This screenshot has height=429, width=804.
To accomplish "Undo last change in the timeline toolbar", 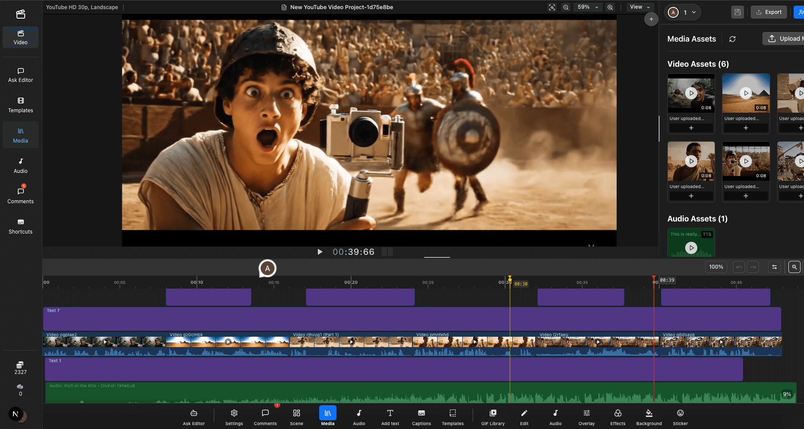I will click(739, 267).
